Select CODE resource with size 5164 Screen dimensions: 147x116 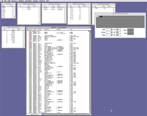pyautogui.click(x=13, y=41)
